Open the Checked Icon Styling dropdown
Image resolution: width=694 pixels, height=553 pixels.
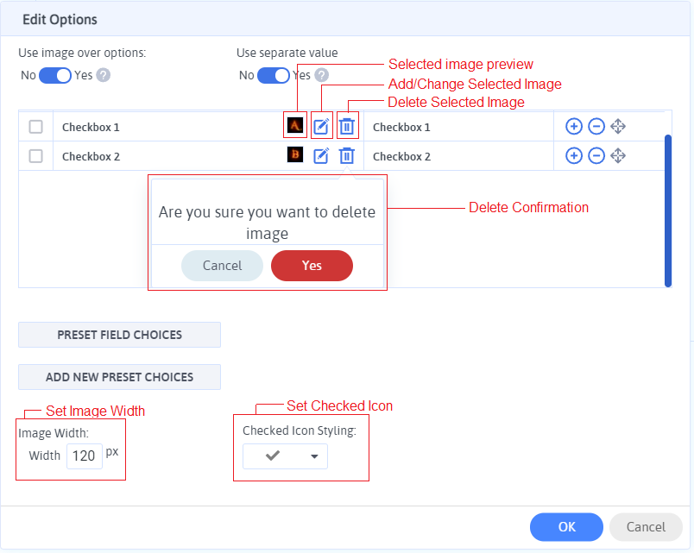pos(285,456)
